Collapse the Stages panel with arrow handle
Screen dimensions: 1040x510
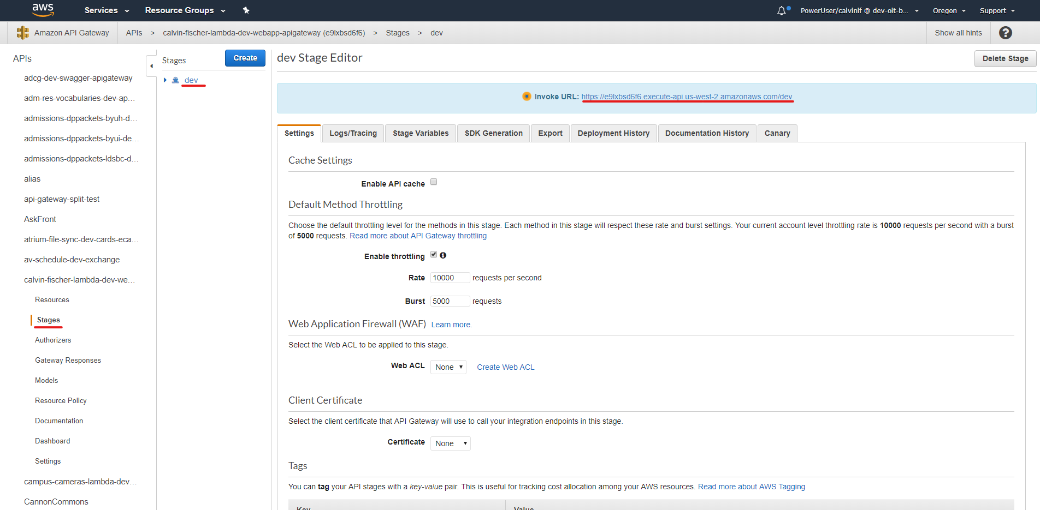click(x=151, y=66)
